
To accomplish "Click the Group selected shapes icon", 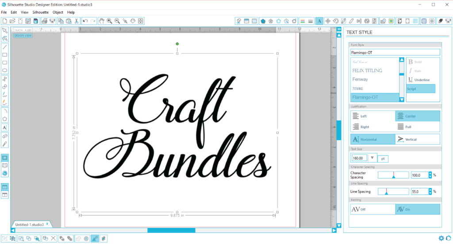I will tap(4, 239).
